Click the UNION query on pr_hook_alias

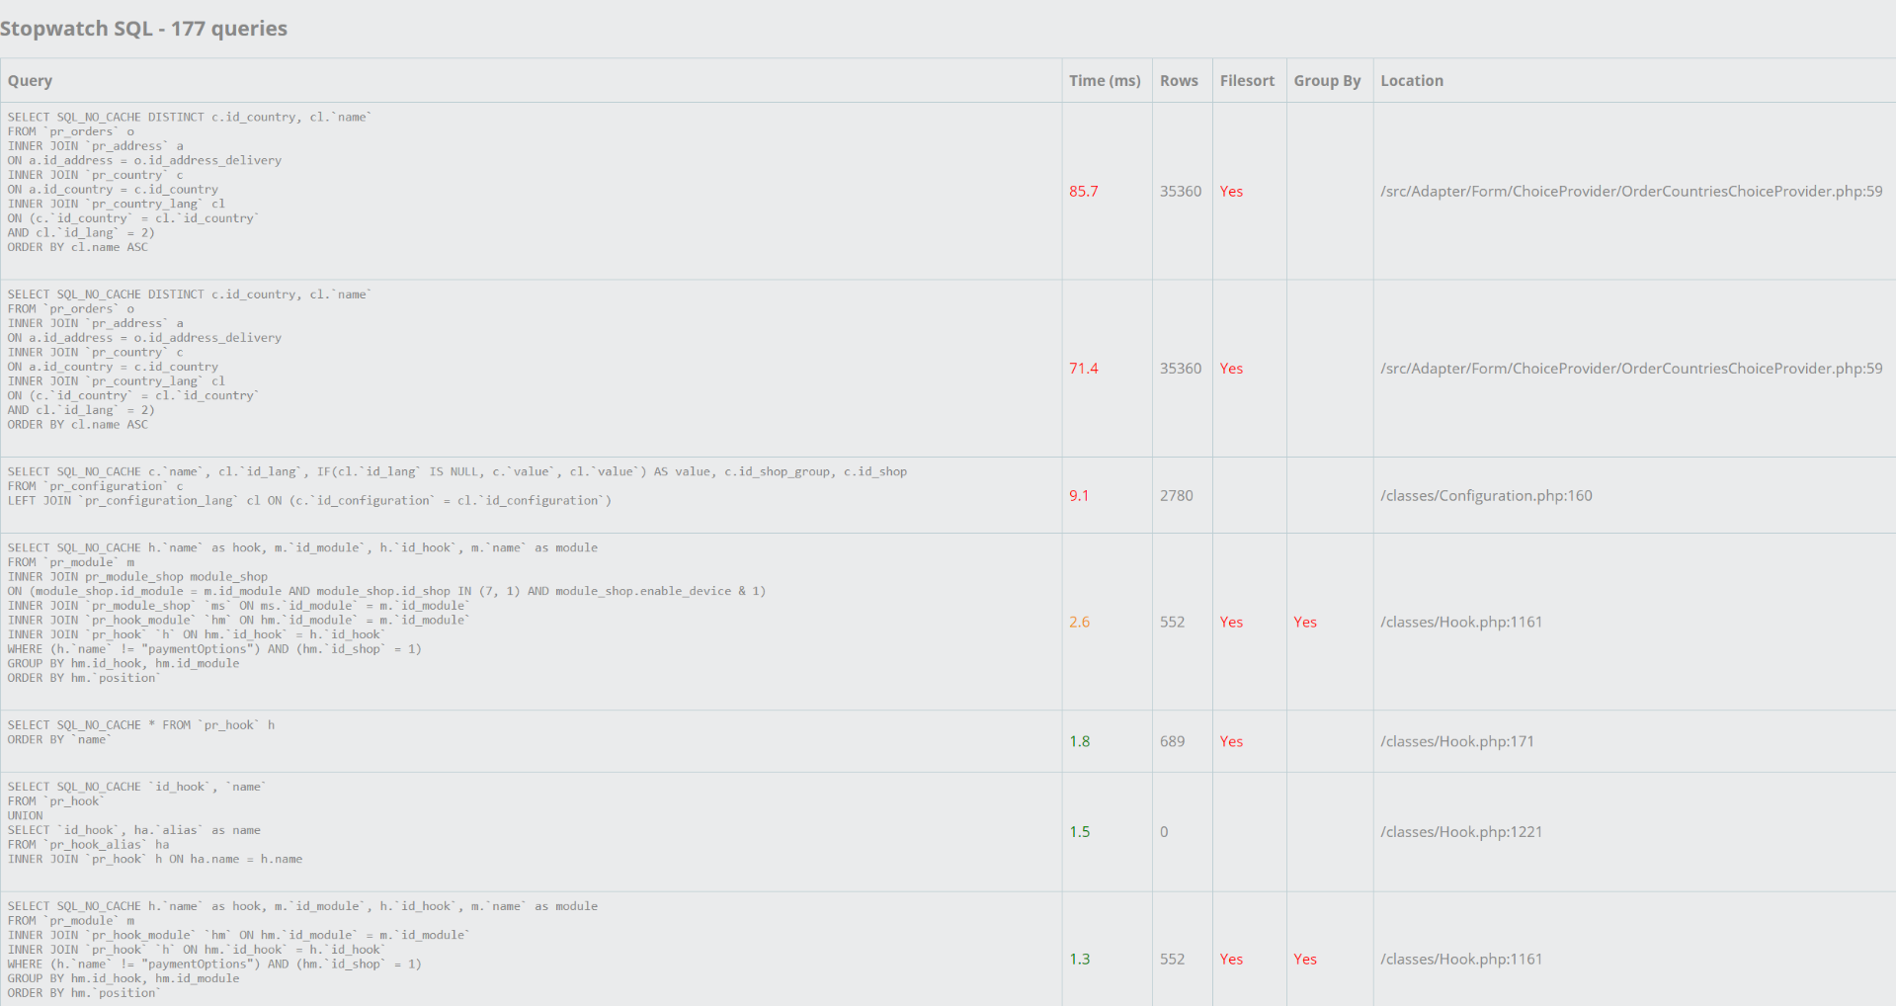click(155, 823)
